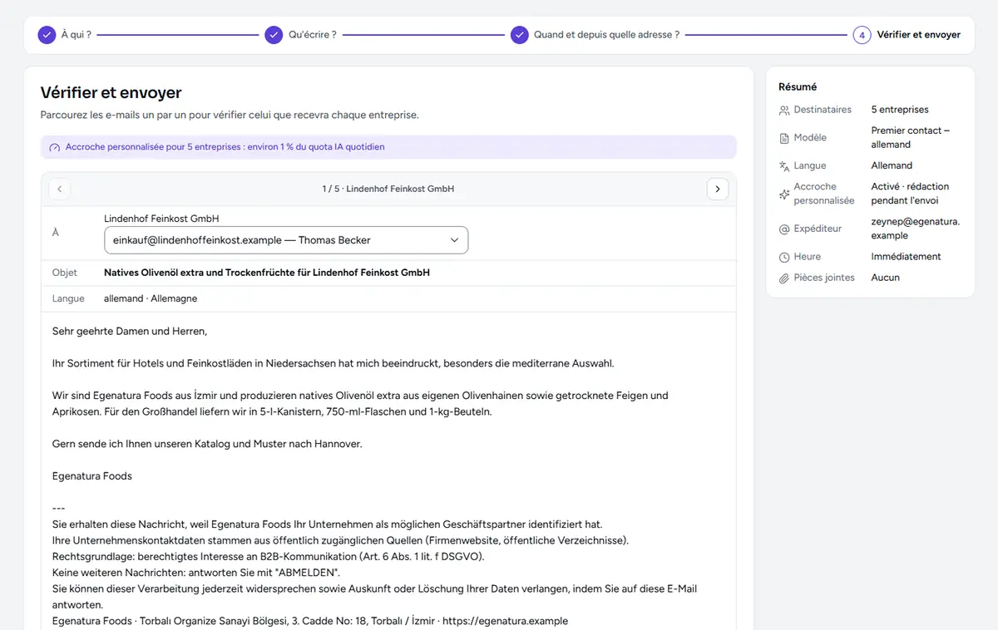The height and width of the screenshot is (630, 998).
Task: Click the Expéditeur at-sign icon
Action: pyautogui.click(x=783, y=229)
